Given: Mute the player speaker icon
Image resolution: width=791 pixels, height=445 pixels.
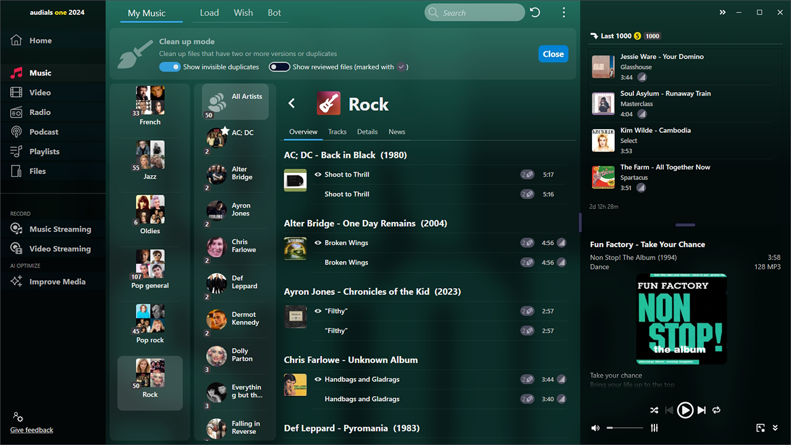Looking at the screenshot, I should [595, 428].
